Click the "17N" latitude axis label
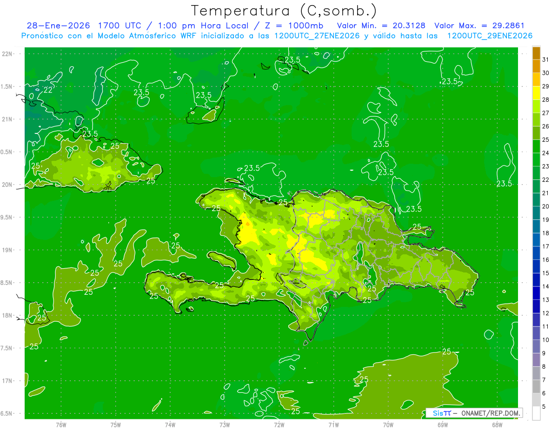Viewport: 558px width, 431px height. [7, 381]
